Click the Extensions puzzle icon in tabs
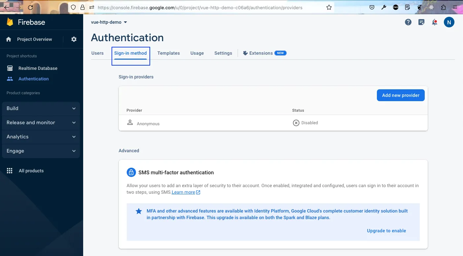463x256 pixels. [245, 53]
